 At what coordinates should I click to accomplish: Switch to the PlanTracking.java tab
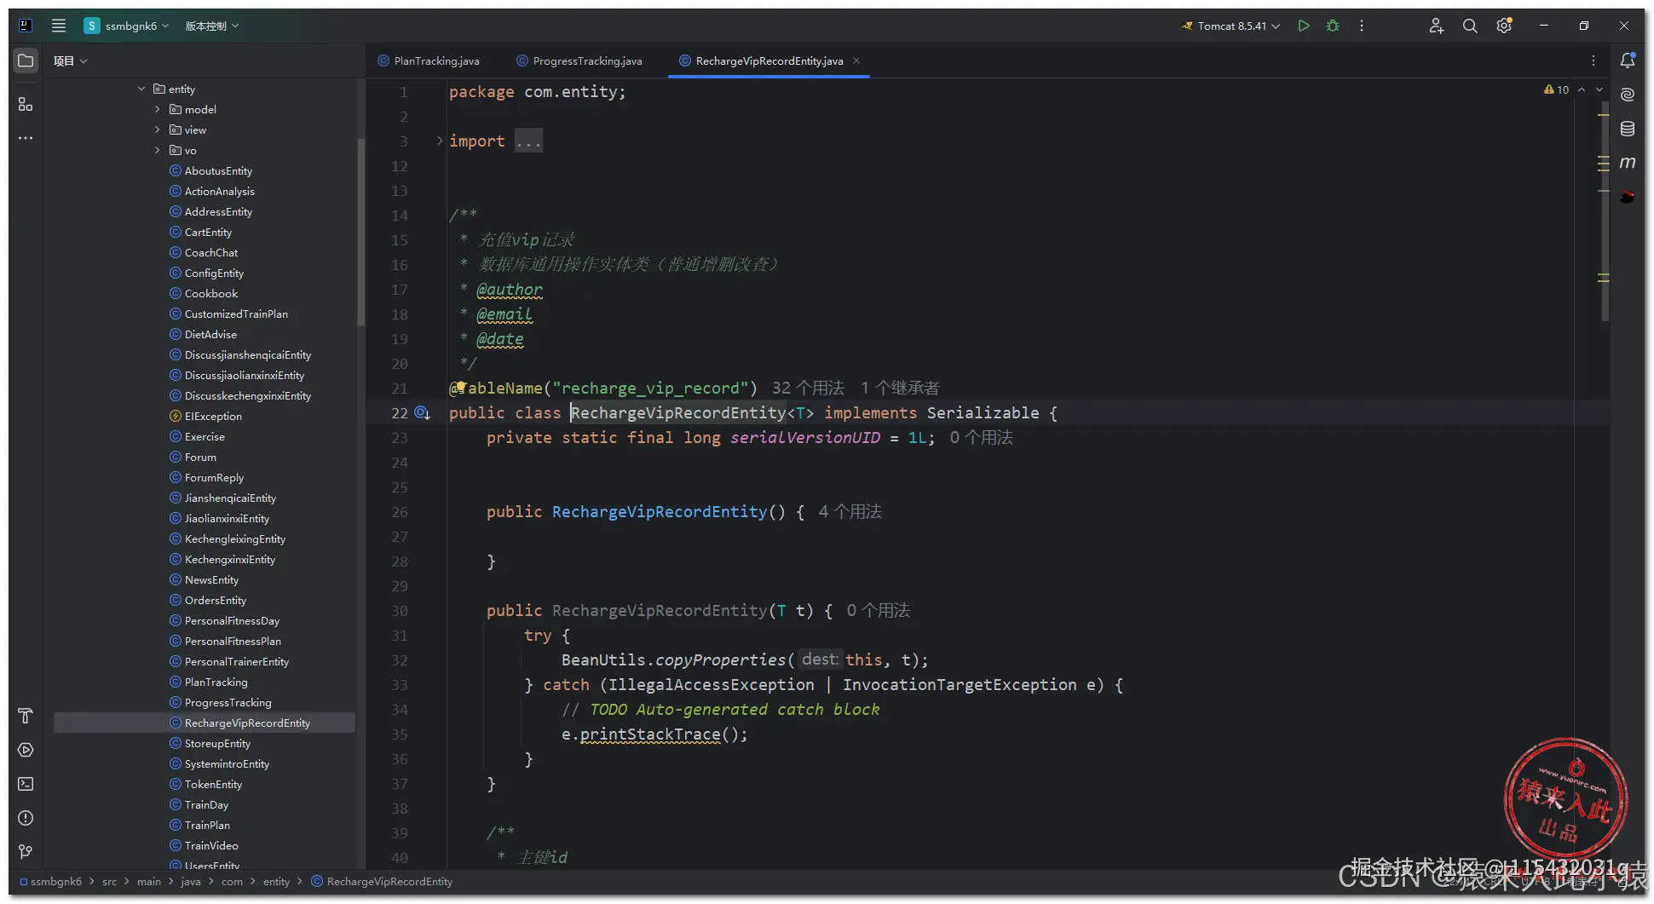(435, 60)
